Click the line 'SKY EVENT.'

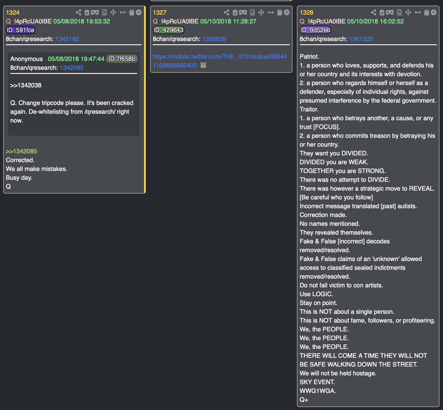click(x=317, y=382)
